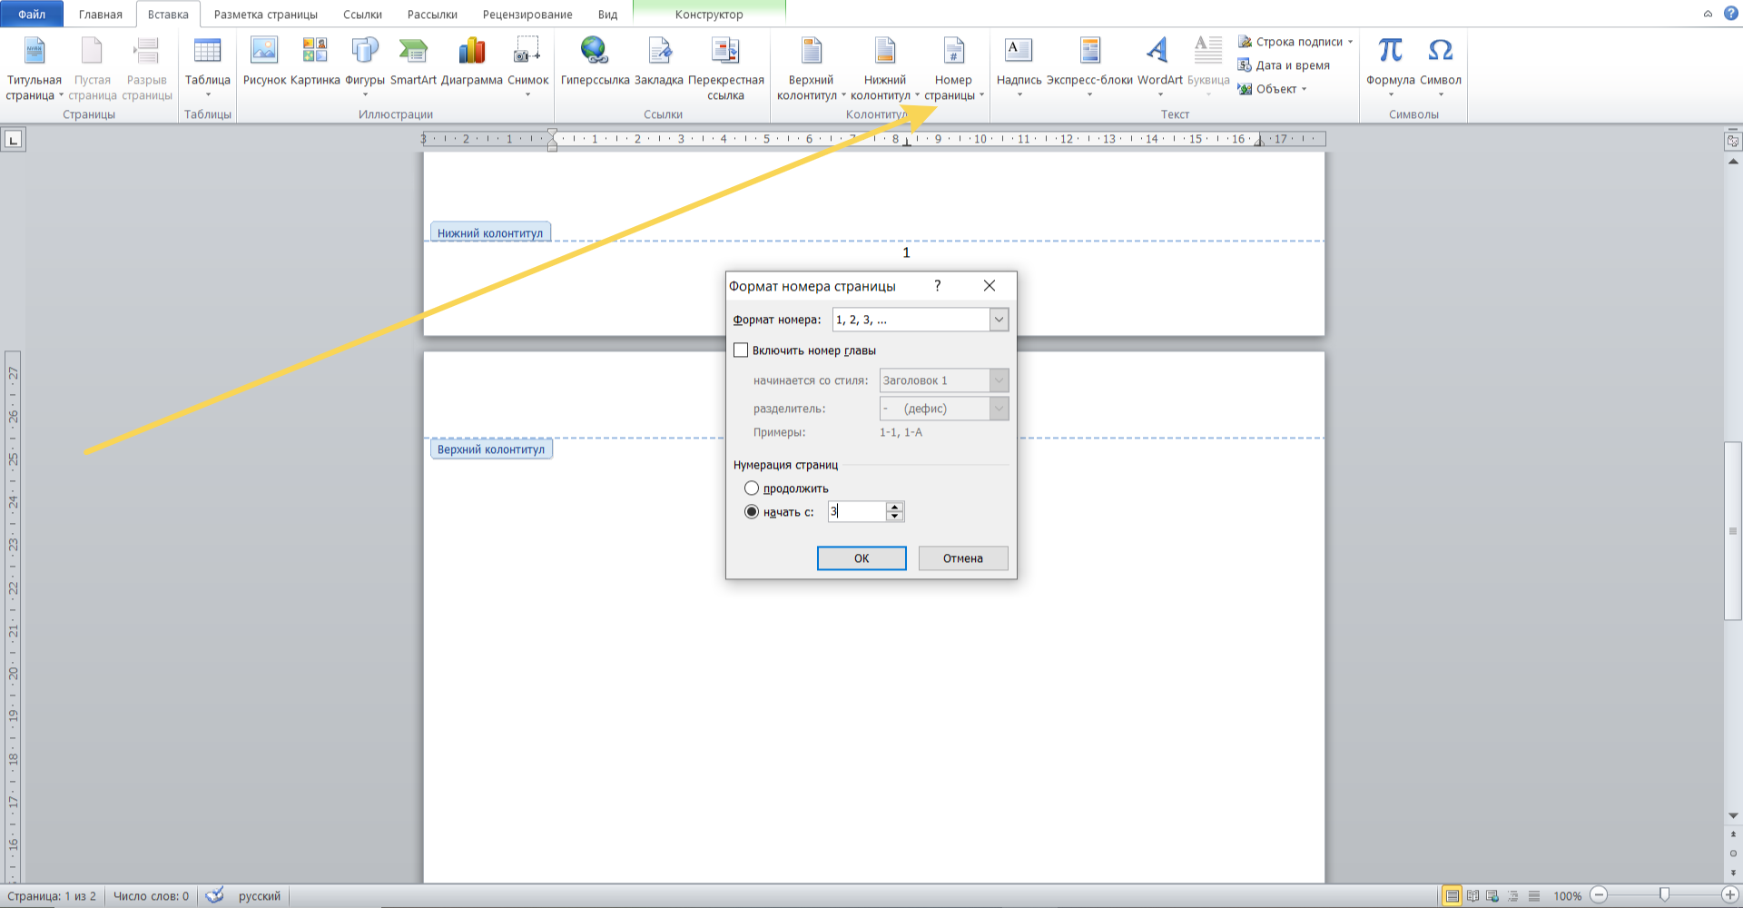The width and height of the screenshot is (1743, 908).
Task: Expand the Формат номера dropdown
Action: tap(999, 320)
